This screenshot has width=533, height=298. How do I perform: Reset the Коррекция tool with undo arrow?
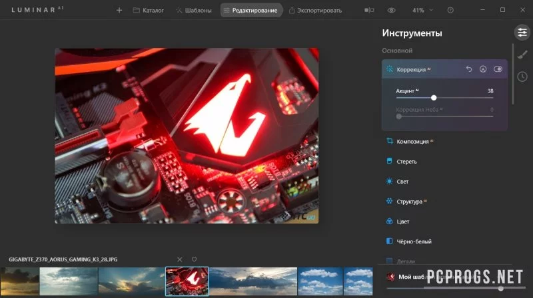(x=469, y=69)
